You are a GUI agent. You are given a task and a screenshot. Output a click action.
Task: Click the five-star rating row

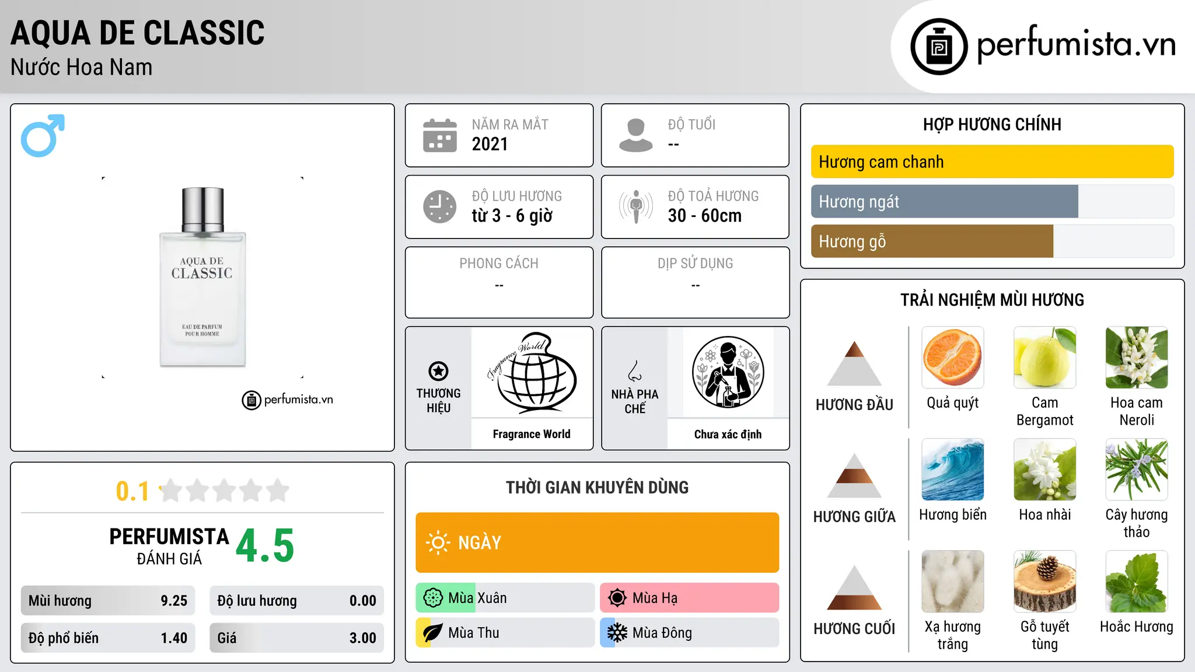(x=225, y=491)
